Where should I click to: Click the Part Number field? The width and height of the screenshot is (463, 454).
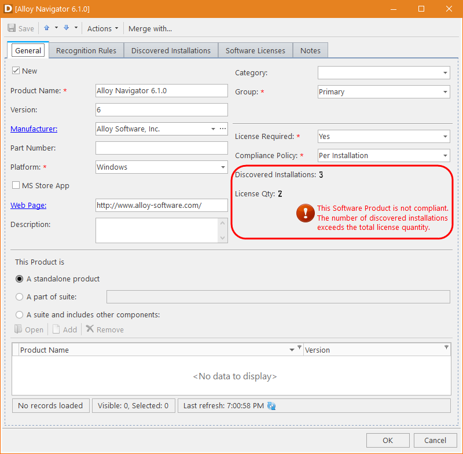tap(161, 148)
